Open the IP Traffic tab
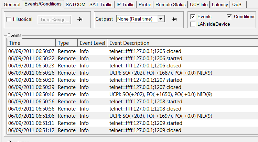258x142 pixels. click(126, 4)
